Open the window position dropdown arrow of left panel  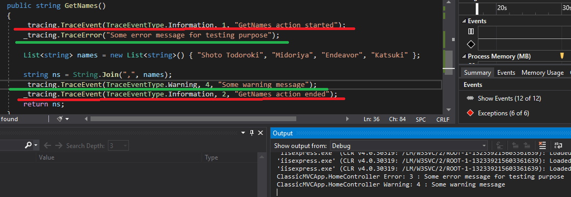244,133
